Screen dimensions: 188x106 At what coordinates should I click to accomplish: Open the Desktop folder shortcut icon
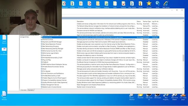(x=123, y=4)
